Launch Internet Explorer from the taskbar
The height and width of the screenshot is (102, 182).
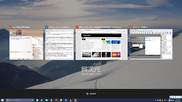42,100
